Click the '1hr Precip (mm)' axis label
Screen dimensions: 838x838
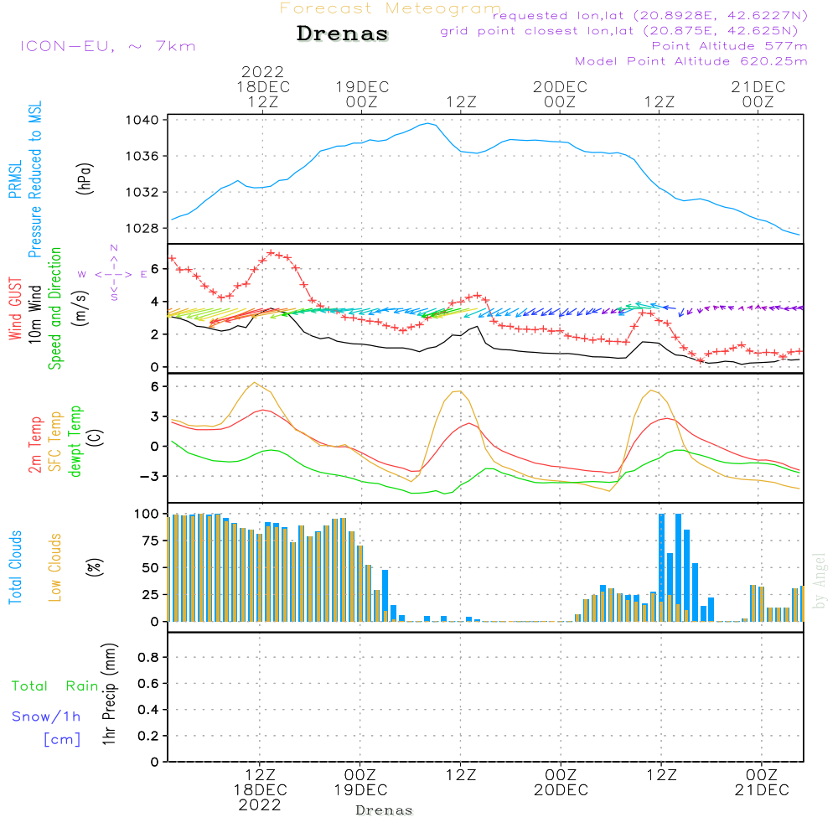(x=108, y=694)
